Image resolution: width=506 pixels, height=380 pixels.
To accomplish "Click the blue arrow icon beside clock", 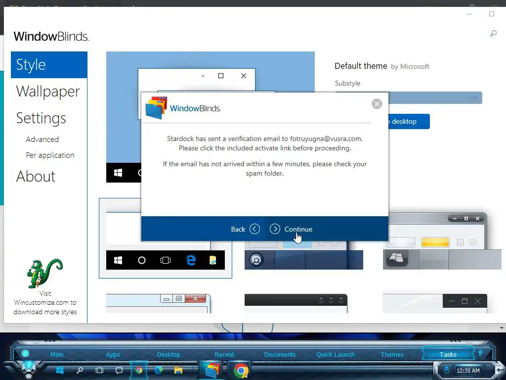I will (447, 370).
